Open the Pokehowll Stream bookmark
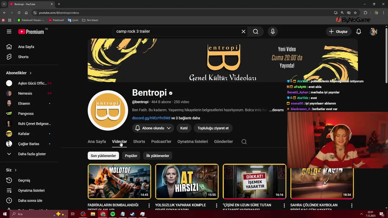 point(31,20)
